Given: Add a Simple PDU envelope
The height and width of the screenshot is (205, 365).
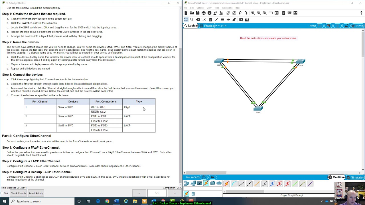Looking at the screenshot, I should click(241, 20).
